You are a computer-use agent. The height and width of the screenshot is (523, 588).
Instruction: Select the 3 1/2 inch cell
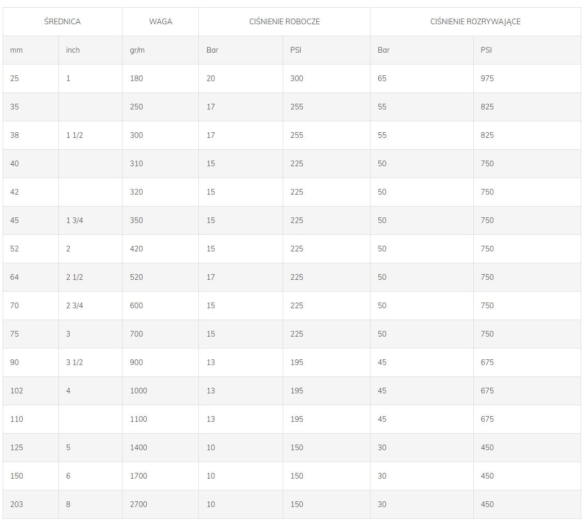[x=90, y=362]
